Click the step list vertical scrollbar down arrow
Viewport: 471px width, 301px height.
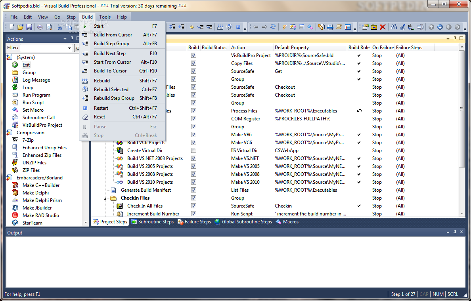coord(462,214)
